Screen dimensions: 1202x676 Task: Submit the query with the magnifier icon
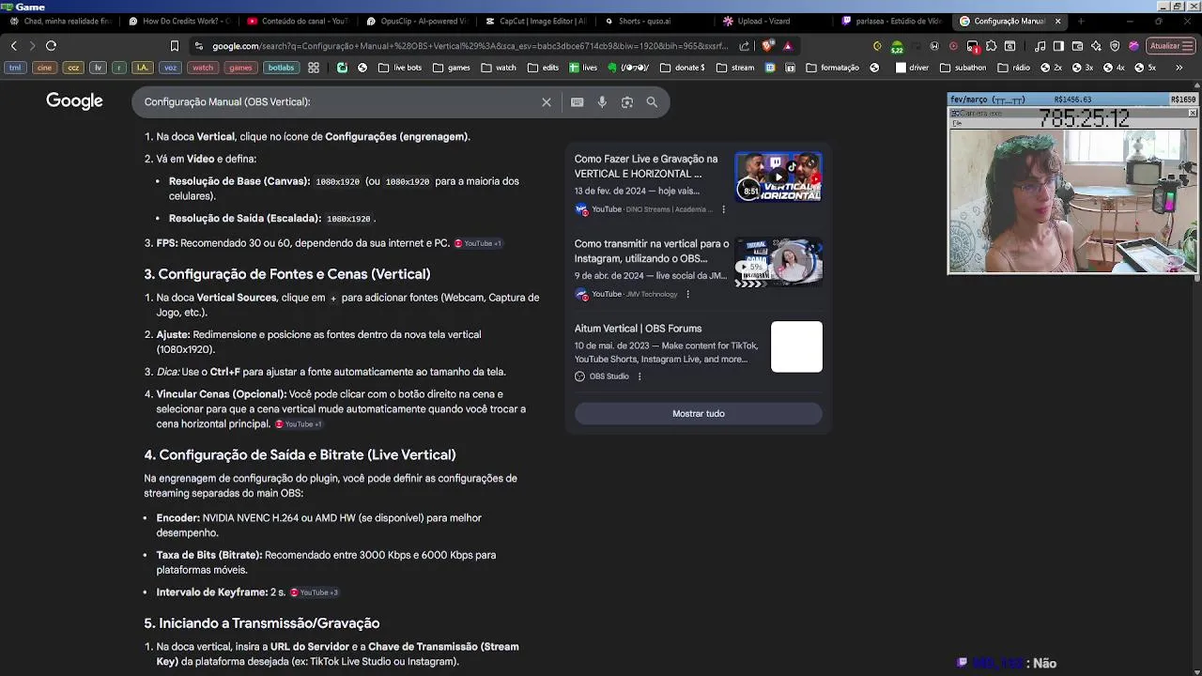[x=652, y=102]
